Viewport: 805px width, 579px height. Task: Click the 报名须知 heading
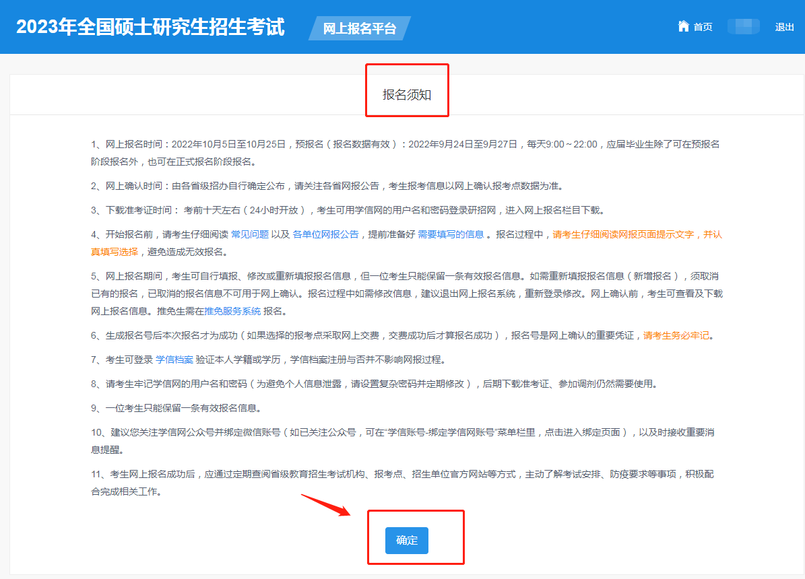point(407,95)
